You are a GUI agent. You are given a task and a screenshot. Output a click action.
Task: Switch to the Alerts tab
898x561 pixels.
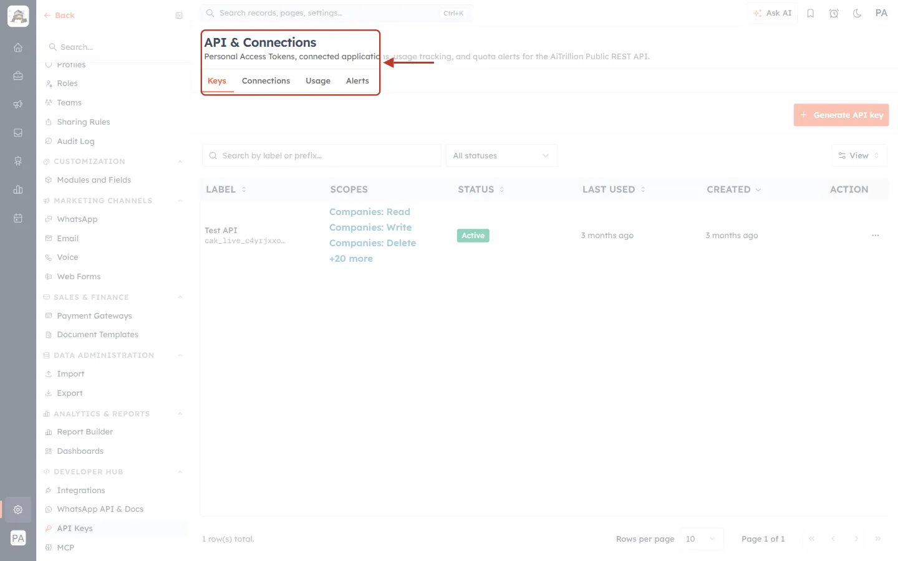[x=357, y=81]
